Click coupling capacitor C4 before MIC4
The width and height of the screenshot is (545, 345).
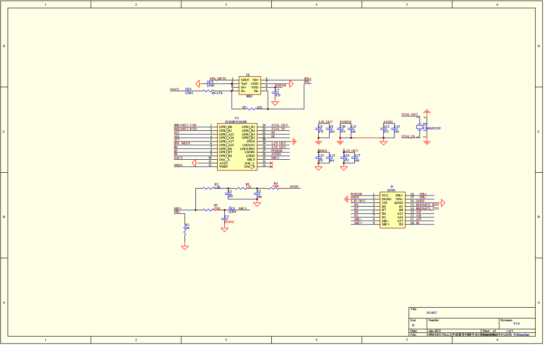pyautogui.click(x=230, y=210)
